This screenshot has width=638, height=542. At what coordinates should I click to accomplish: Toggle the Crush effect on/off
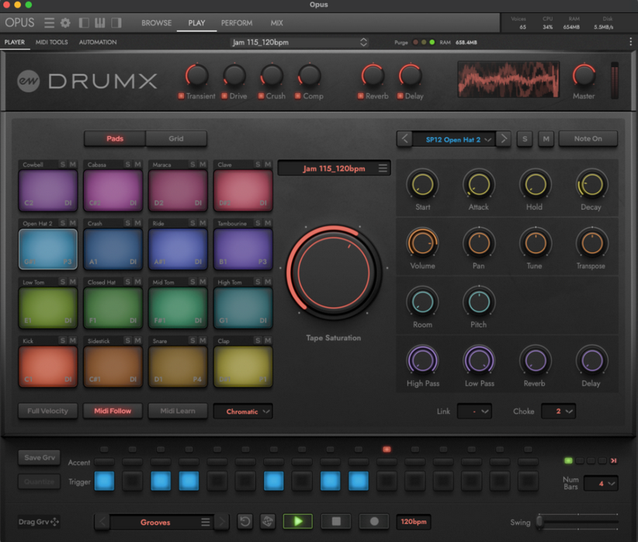261,96
